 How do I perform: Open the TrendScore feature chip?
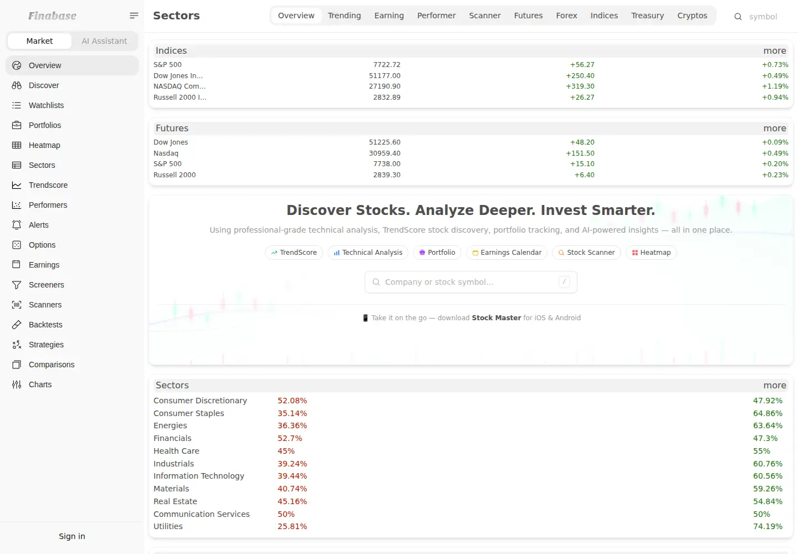294,253
